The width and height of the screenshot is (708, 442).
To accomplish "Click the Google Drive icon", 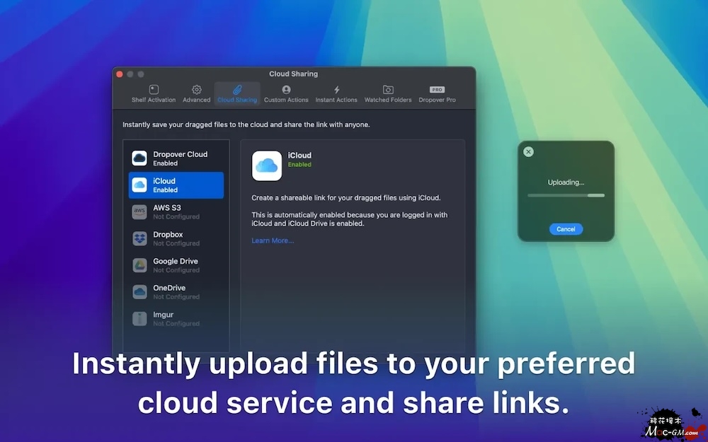I will 139,265.
